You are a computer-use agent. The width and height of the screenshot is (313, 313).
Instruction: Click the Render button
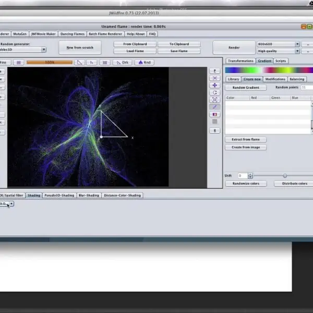(x=234, y=47)
